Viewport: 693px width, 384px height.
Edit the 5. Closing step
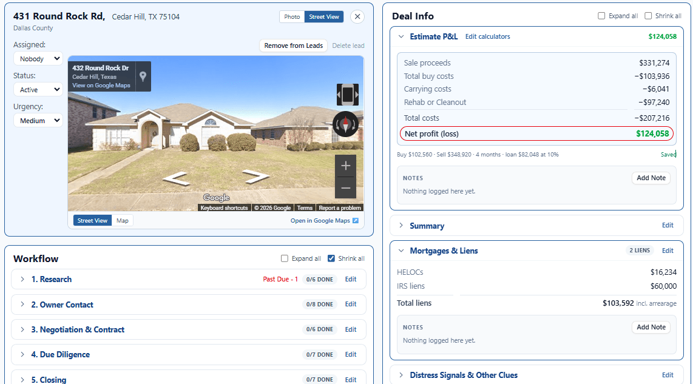[351, 380]
